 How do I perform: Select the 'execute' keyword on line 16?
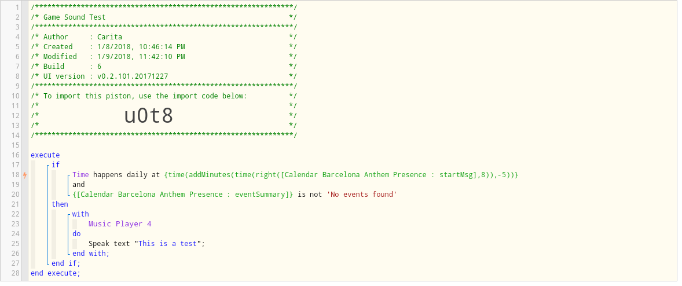[x=45, y=155]
